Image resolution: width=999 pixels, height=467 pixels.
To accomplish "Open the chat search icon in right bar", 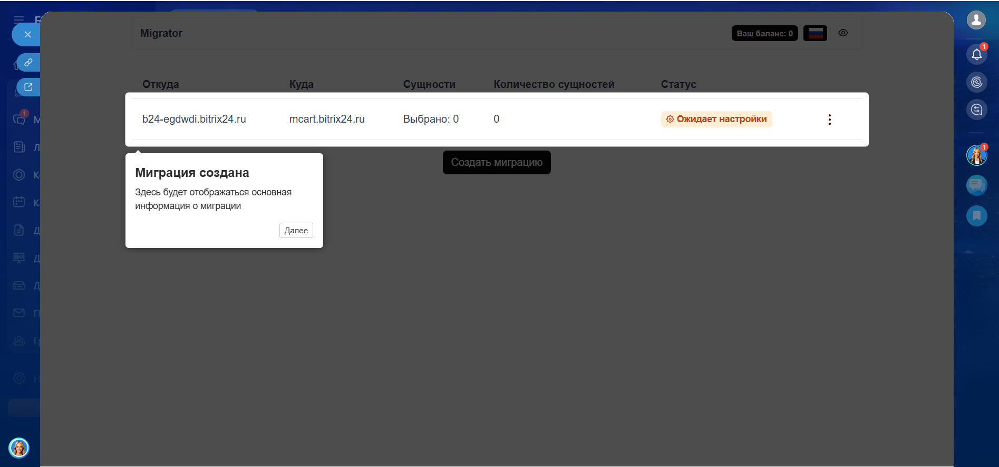I will [976, 110].
